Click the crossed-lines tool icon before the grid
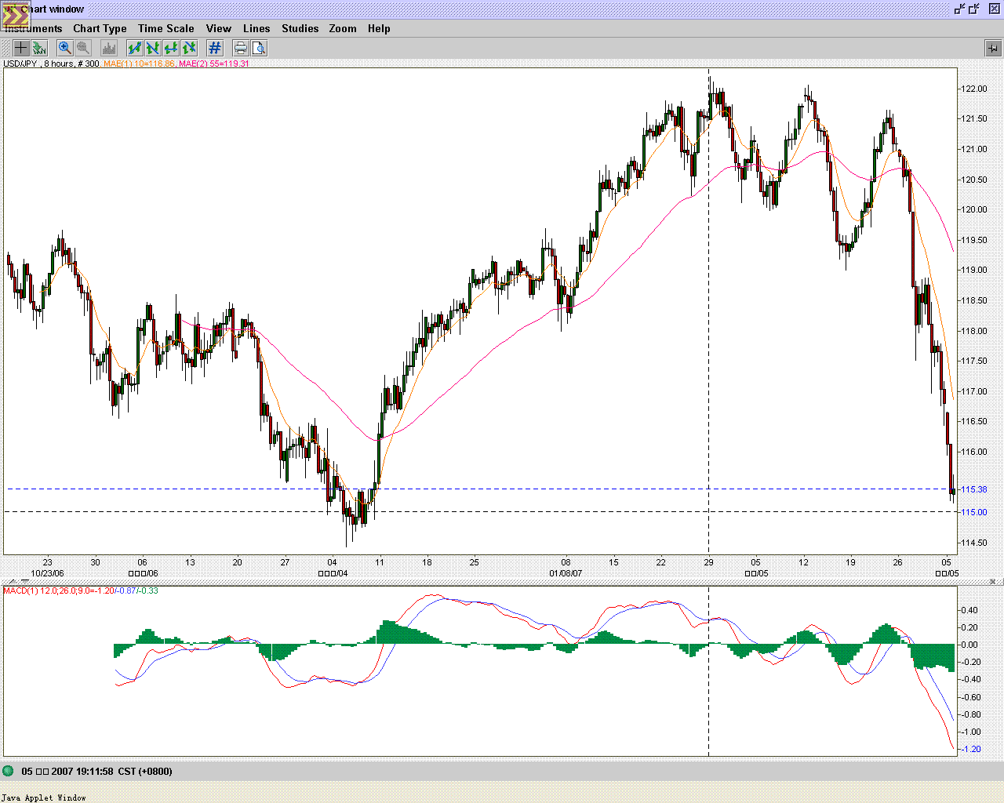 click(189, 49)
